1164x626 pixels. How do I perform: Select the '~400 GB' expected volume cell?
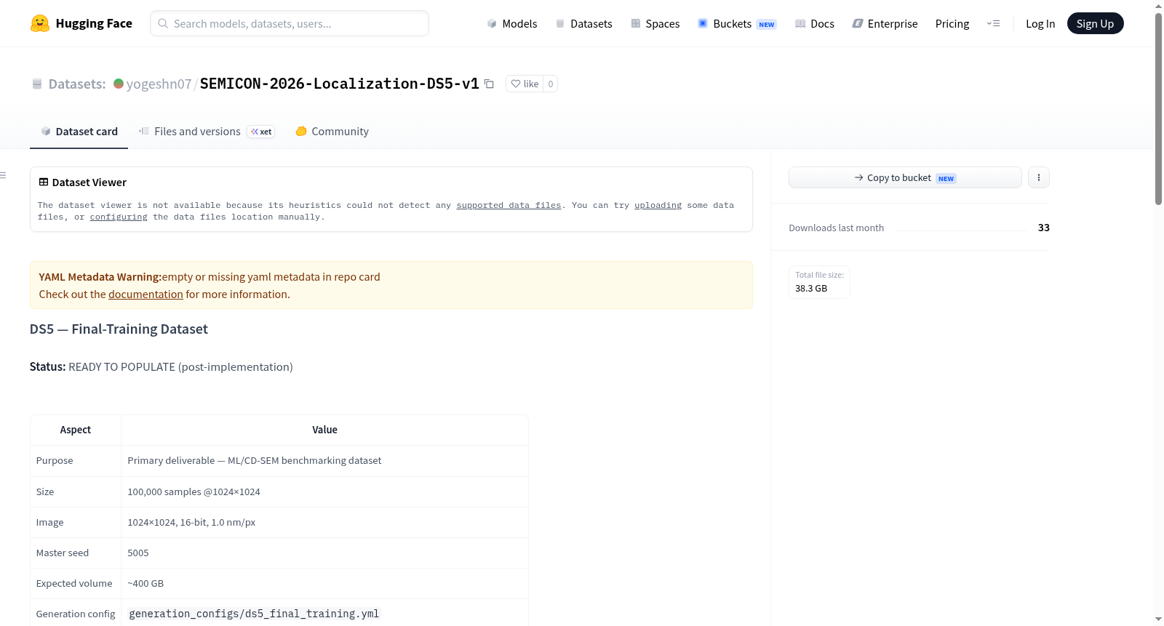[x=324, y=584]
